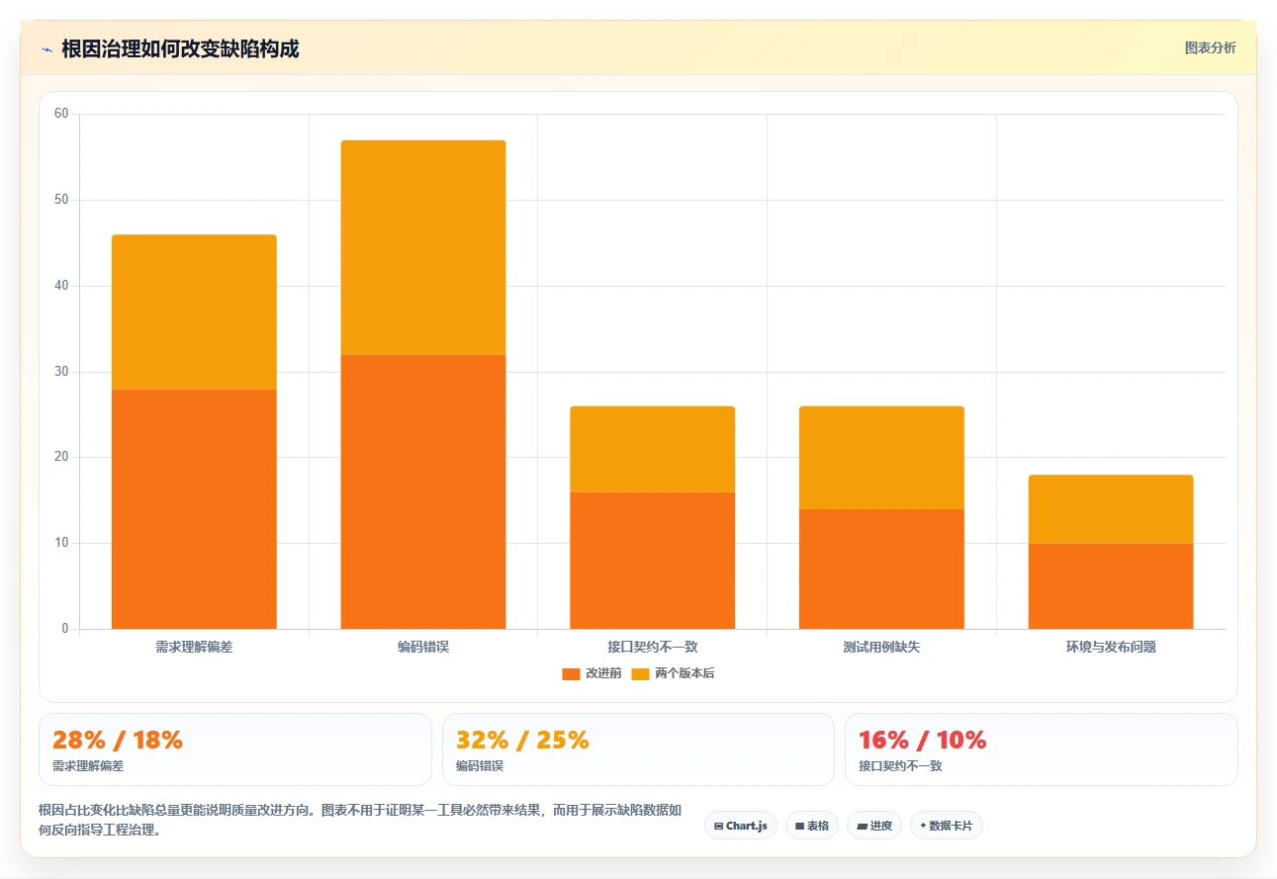Click the 改进前 bar segment for 环境与发布问题
The width and height of the screenshot is (1277, 879).
click(x=1111, y=585)
